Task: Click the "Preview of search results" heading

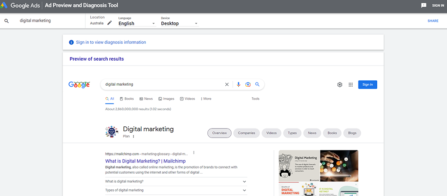Action: click(x=97, y=59)
